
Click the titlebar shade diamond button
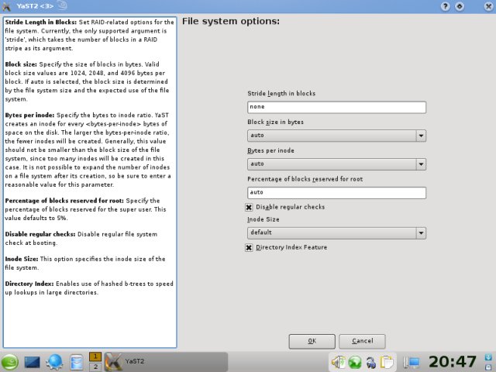[x=460, y=6]
